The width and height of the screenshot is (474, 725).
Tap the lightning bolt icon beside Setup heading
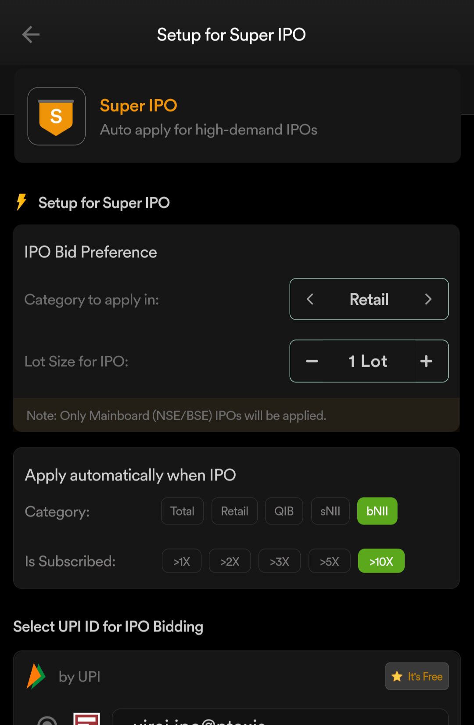tap(21, 202)
